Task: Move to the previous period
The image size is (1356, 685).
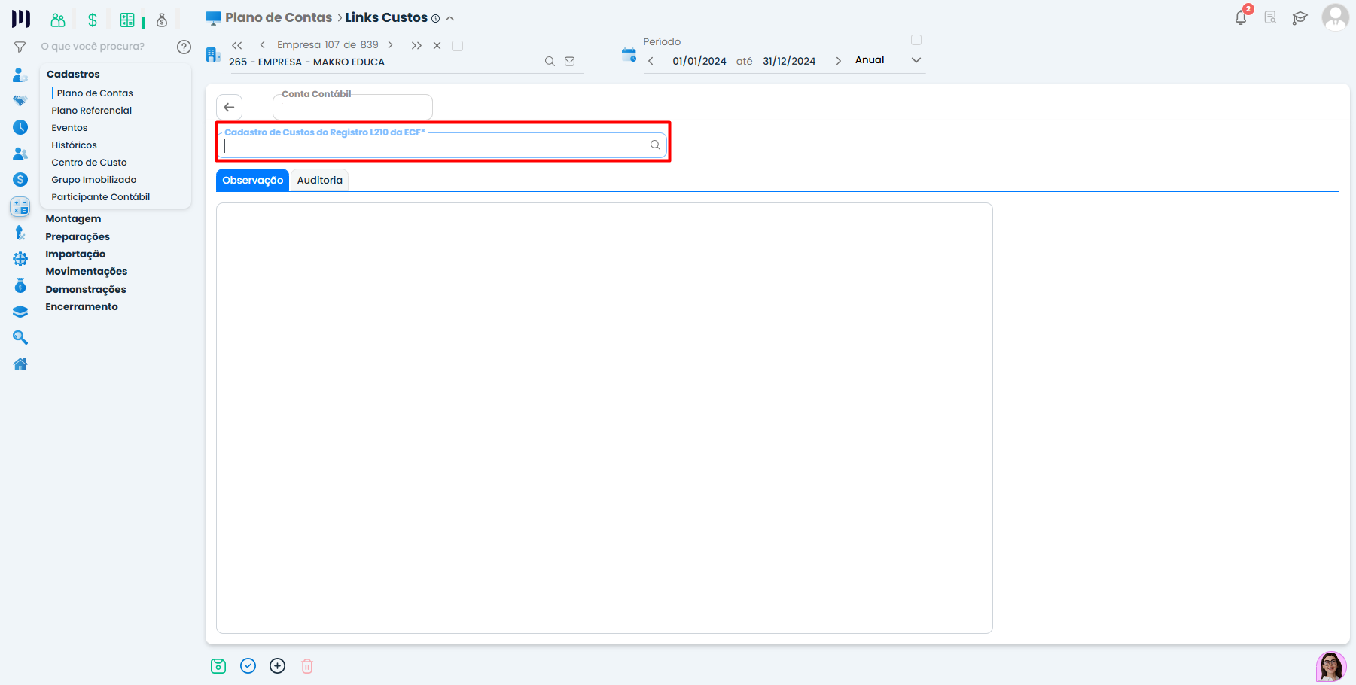Action: [x=651, y=61]
